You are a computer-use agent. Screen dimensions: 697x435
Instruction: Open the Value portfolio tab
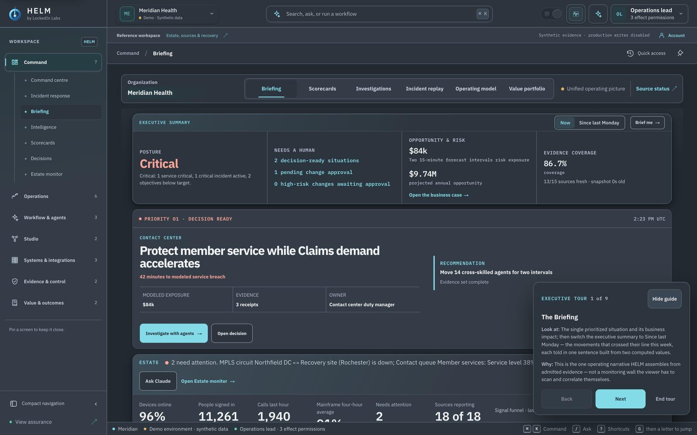[x=527, y=89]
